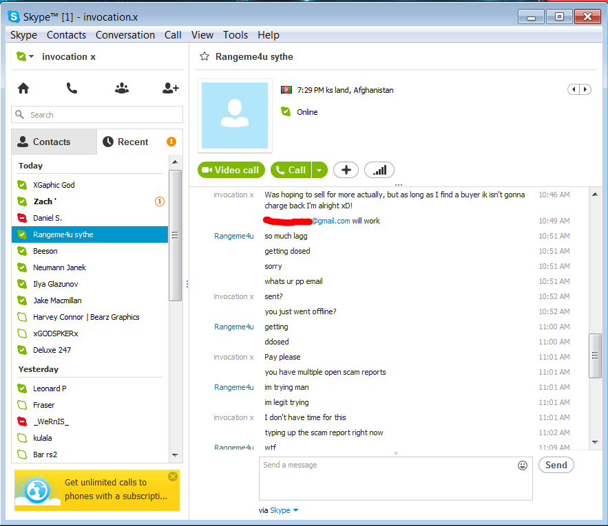Click the unread badge next to Zach
Viewport: 608px width, 526px height.
[160, 201]
